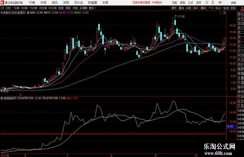Open the 选项 menu
244x157 pixels.
pos(198,3)
